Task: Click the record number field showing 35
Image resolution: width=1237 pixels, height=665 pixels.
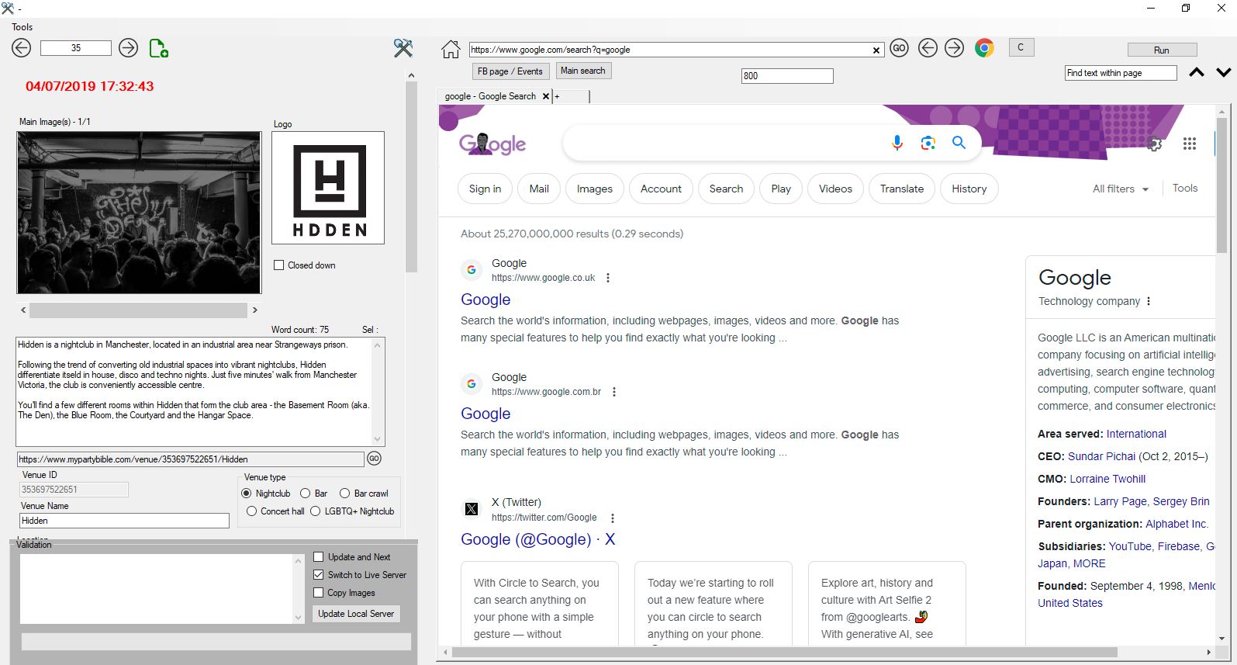Action: 76,48
